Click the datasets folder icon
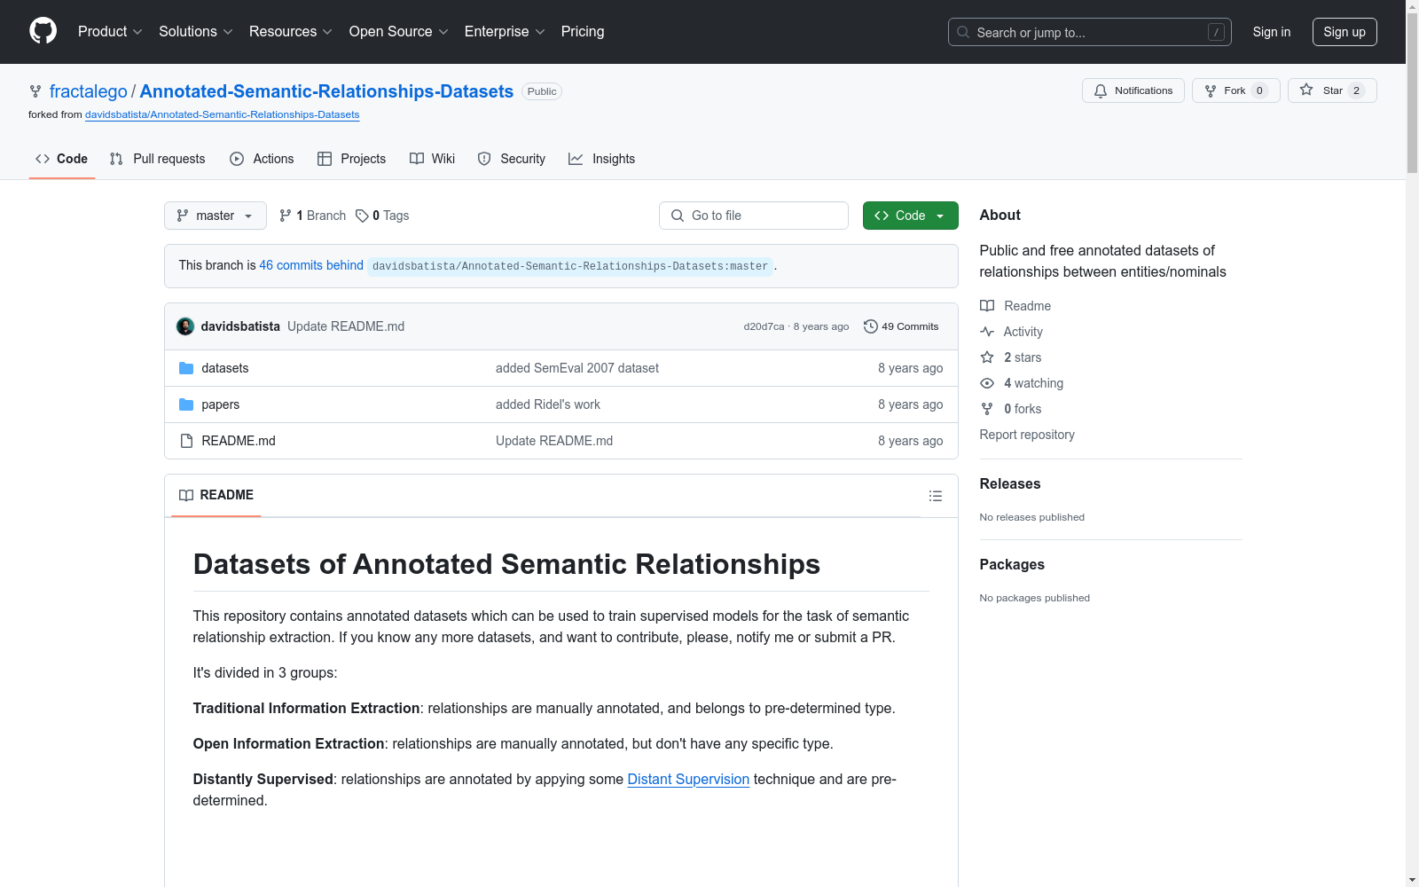 coord(186,368)
